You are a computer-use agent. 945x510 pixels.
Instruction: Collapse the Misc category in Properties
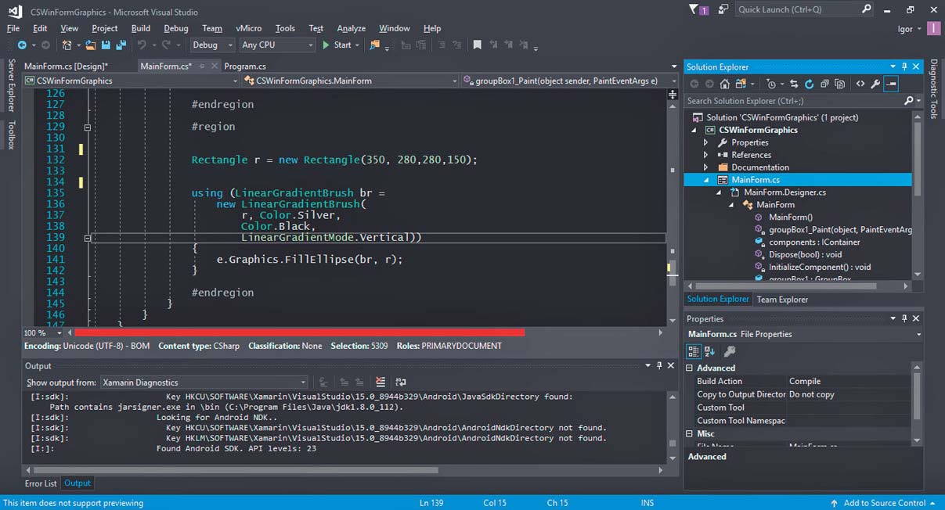click(x=690, y=433)
